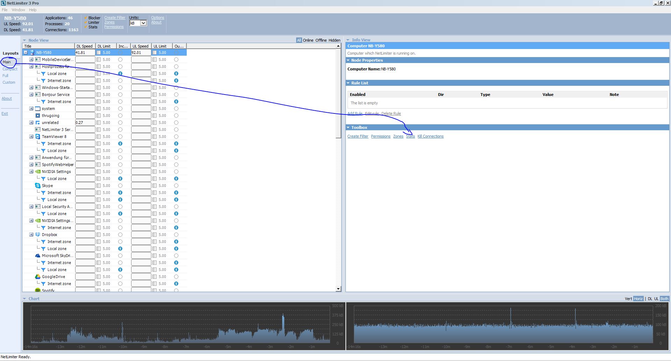Switch the chart to Vert layout
This screenshot has height=361, width=671.
(628, 299)
